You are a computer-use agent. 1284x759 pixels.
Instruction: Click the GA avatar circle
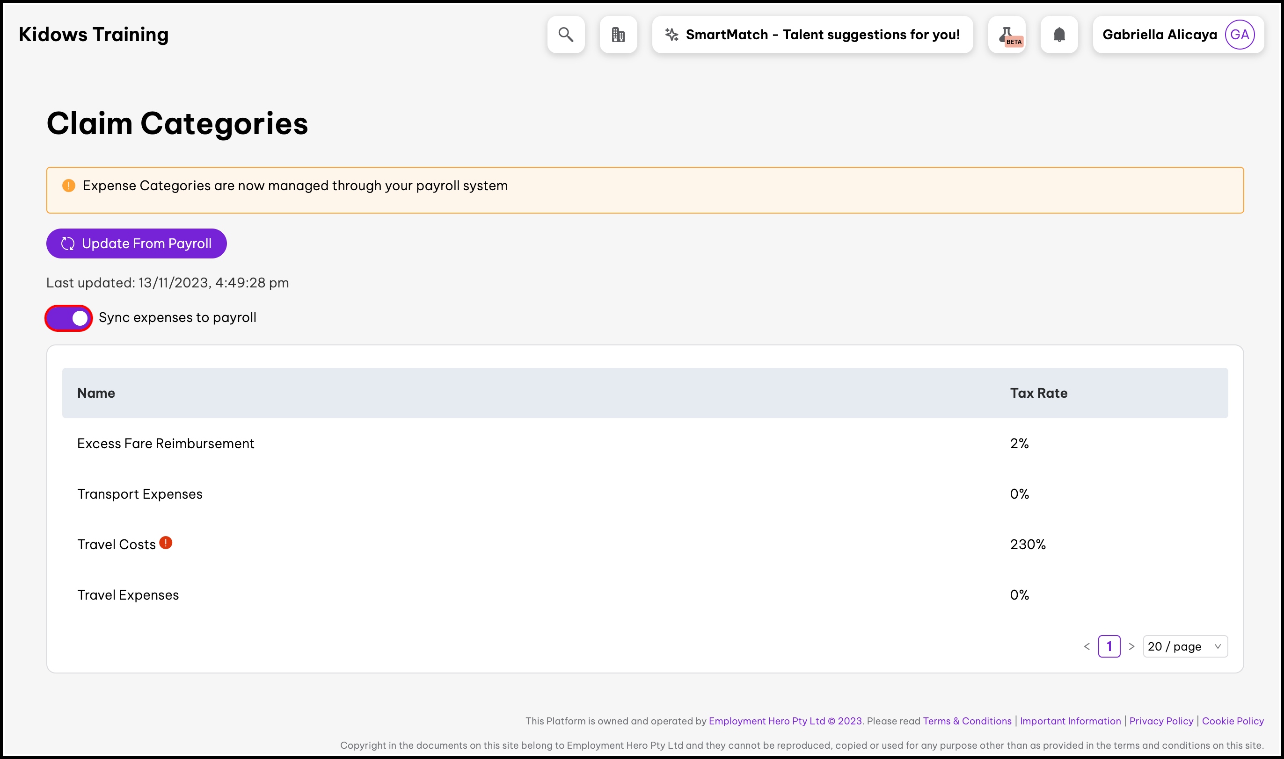pyautogui.click(x=1239, y=35)
